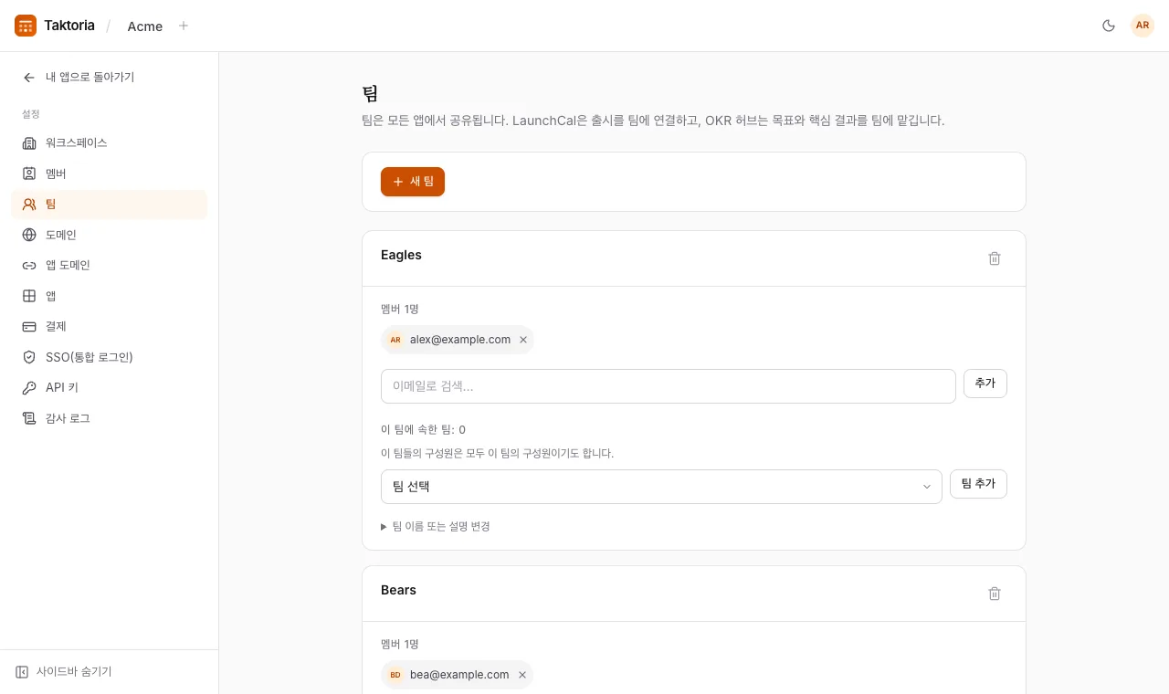Click the Eagles 멤버 1명 label

[400, 310]
